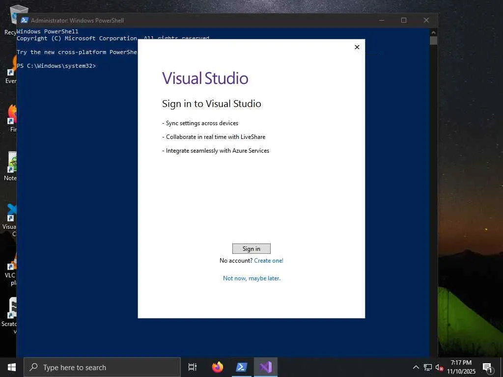The image size is (503, 377).
Task: Choose Not now, maybe later
Action: coord(251,278)
